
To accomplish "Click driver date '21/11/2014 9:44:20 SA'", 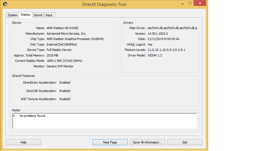I will tap(163, 39).
